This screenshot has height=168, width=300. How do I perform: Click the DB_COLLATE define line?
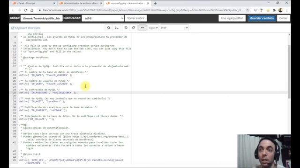[37, 119]
